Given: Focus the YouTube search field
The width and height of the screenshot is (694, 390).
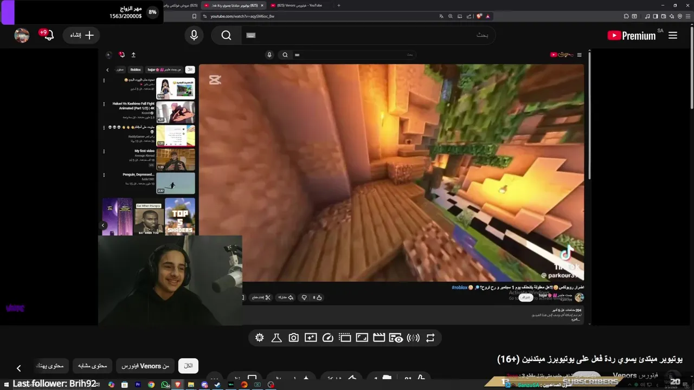Looking at the screenshot, I should (x=369, y=35).
